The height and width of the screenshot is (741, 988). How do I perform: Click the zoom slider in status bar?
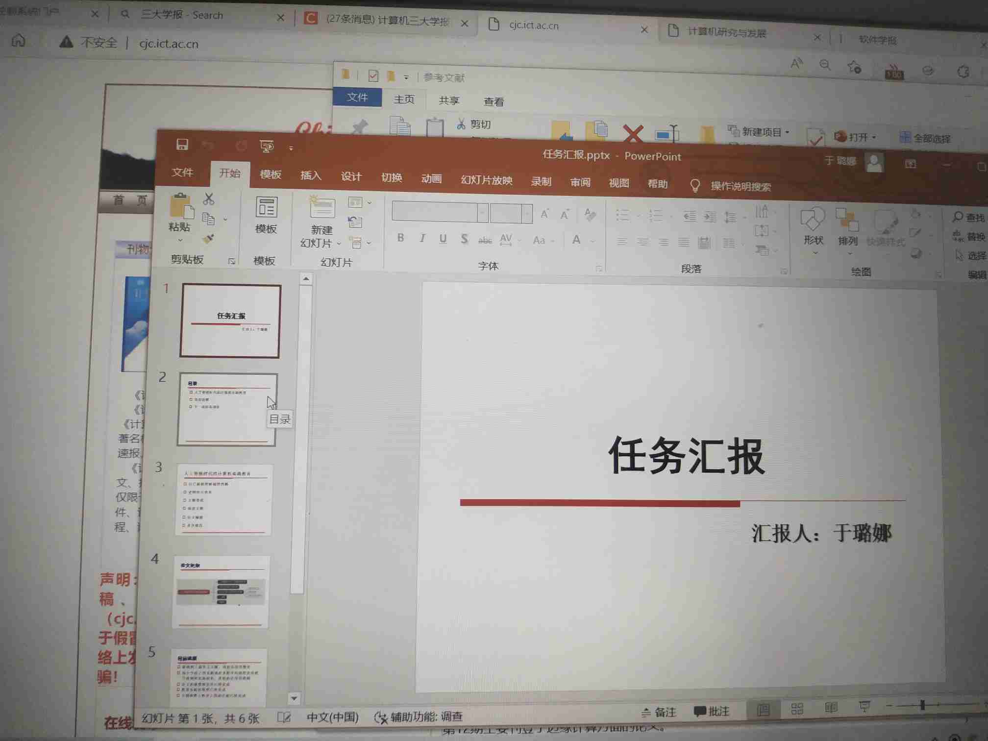[x=922, y=705]
